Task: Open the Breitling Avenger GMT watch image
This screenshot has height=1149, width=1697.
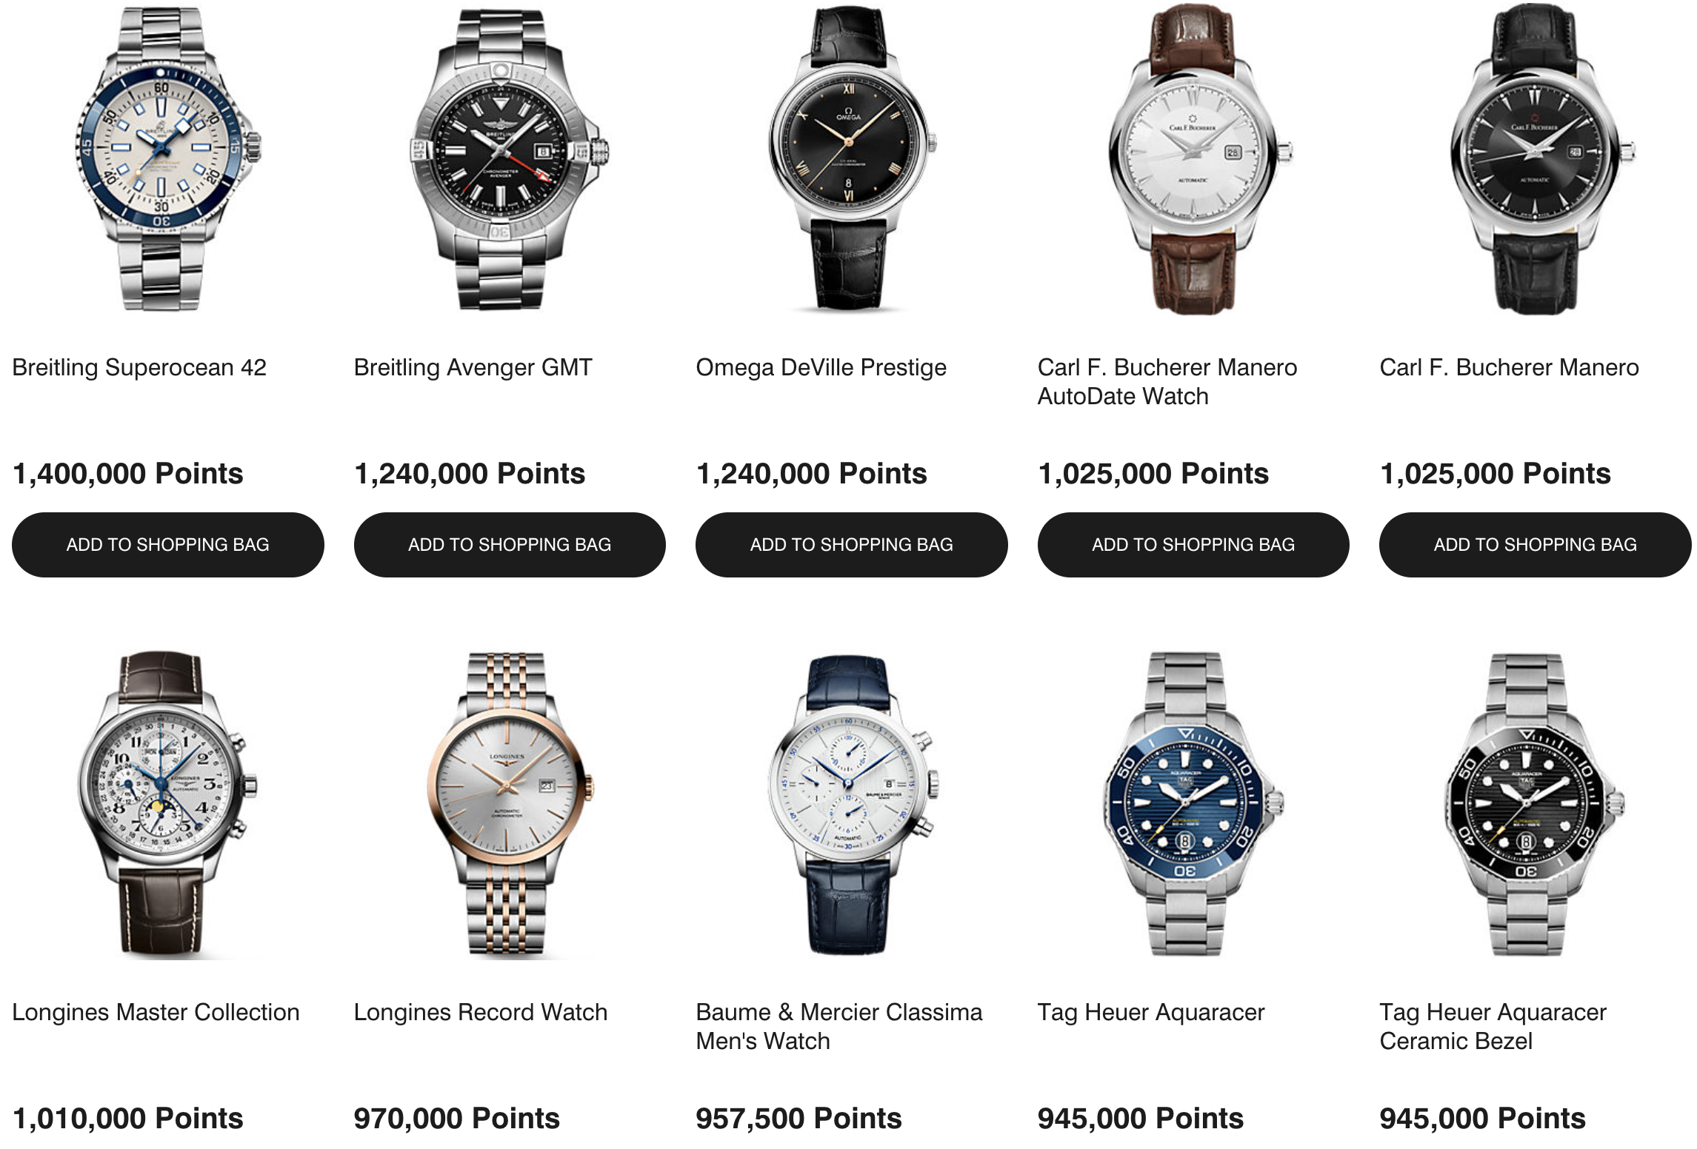Action: [510, 159]
